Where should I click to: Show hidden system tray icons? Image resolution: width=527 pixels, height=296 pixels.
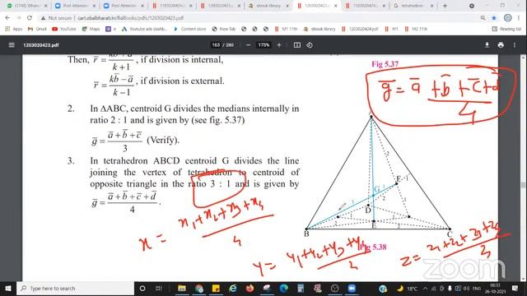(x=426, y=289)
